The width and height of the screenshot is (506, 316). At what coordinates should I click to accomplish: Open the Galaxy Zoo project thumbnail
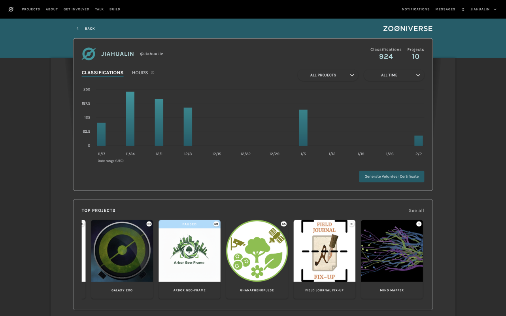[122, 251]
